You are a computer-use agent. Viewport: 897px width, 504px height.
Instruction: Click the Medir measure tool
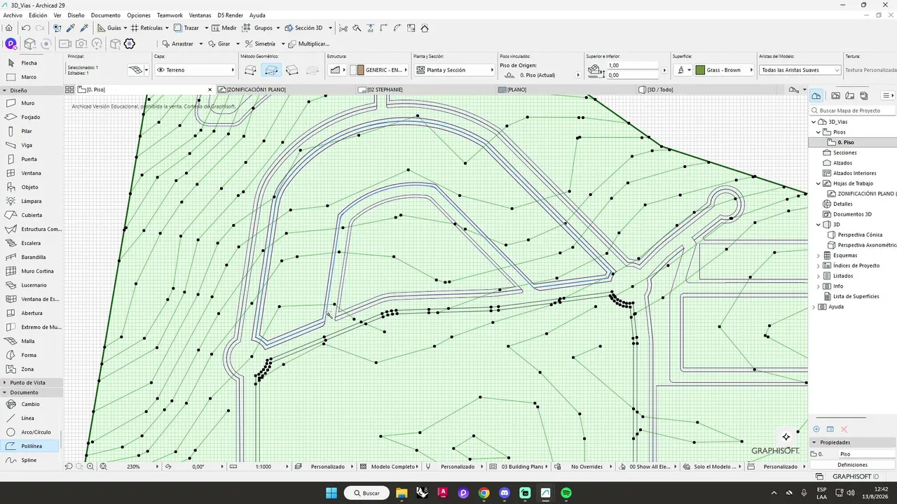[x=224, y=28]
